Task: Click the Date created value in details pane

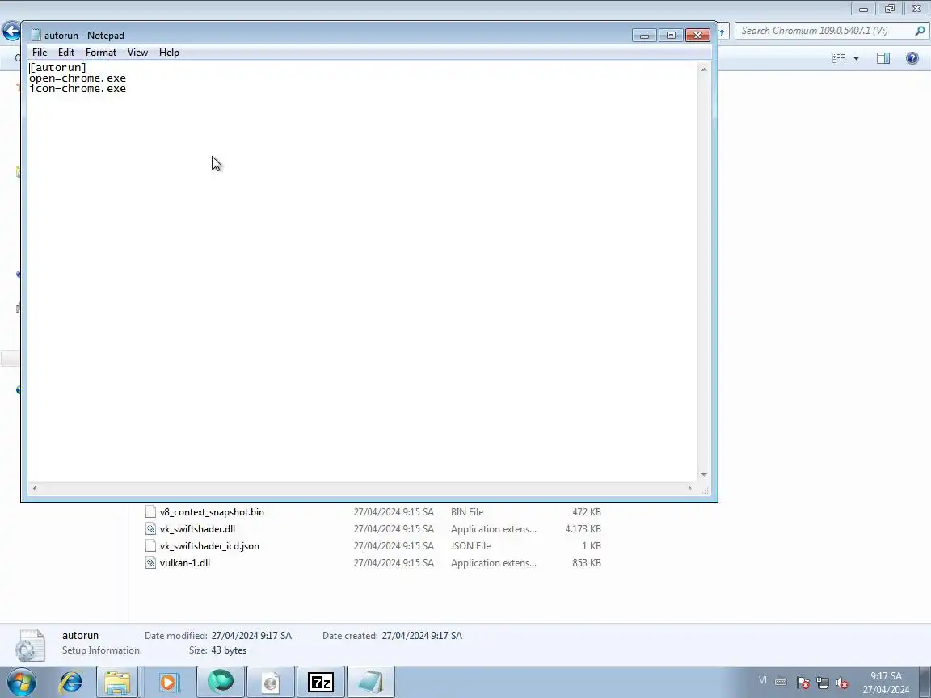Action: [x=422, y=636]
